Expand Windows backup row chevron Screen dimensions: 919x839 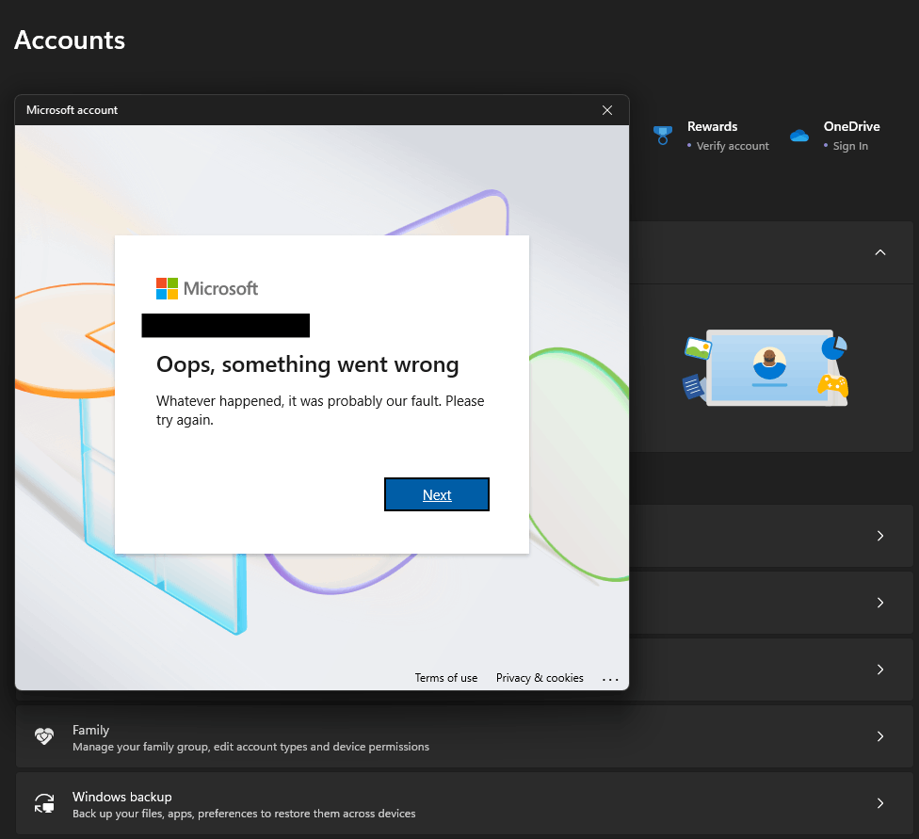click(x=880, y=803)
